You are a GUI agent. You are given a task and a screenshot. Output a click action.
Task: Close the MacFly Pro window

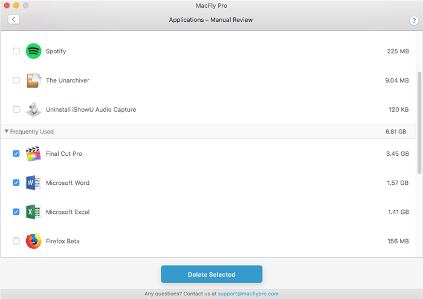7,5
